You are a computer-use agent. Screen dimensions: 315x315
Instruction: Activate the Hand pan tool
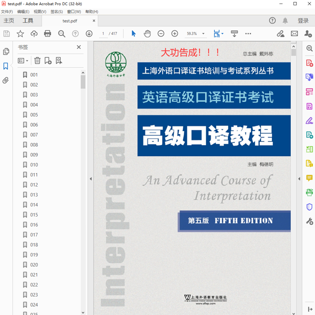(x=147, y=33)
